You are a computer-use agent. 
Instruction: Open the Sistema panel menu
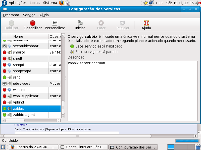point(50,3)
